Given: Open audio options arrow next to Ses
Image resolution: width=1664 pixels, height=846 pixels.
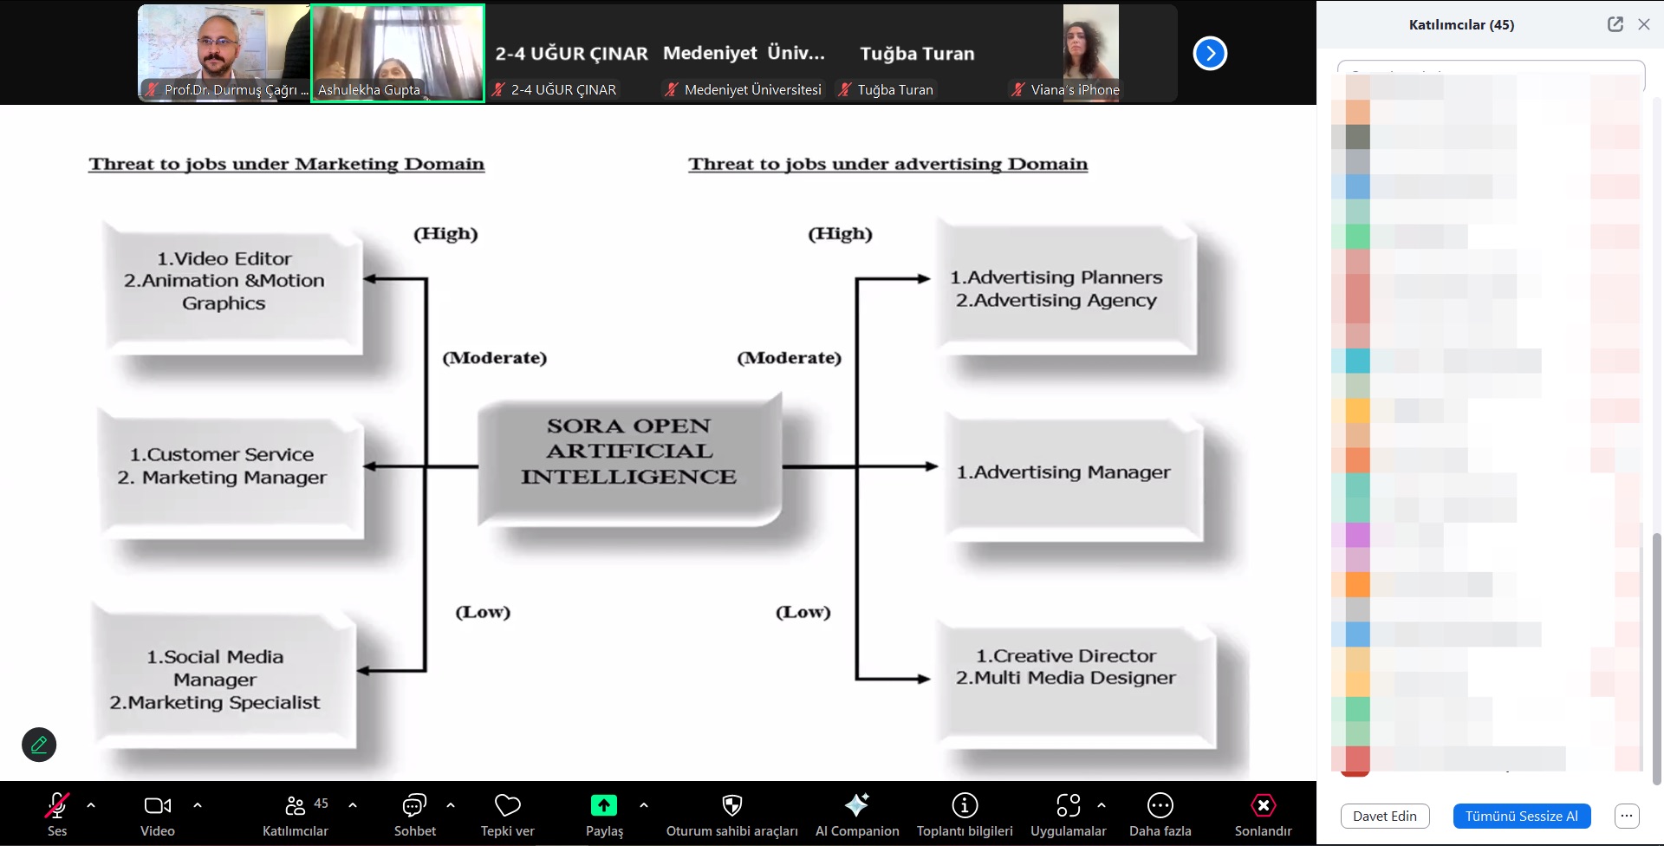Looking at the screenshot, I should click(91, 805).
